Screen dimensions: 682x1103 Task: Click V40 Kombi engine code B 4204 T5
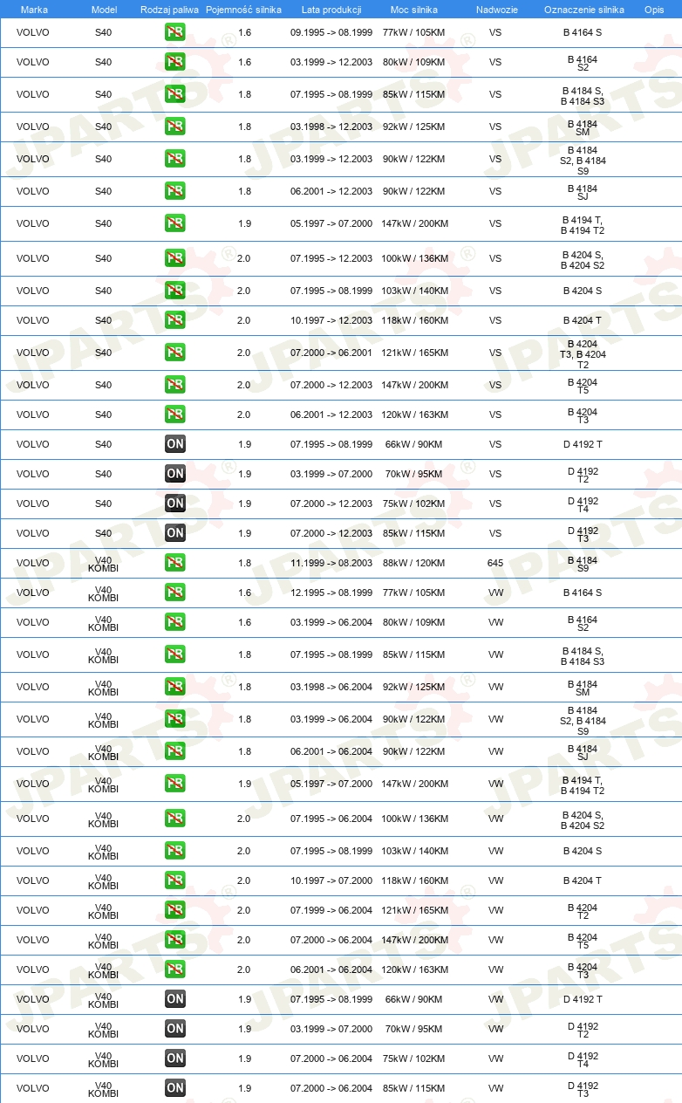click(x=583, y=940)
